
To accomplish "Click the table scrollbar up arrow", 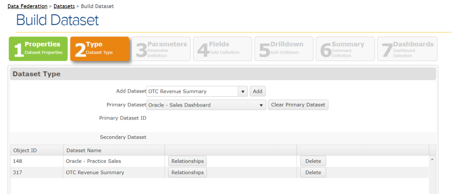I will [432, 159].
